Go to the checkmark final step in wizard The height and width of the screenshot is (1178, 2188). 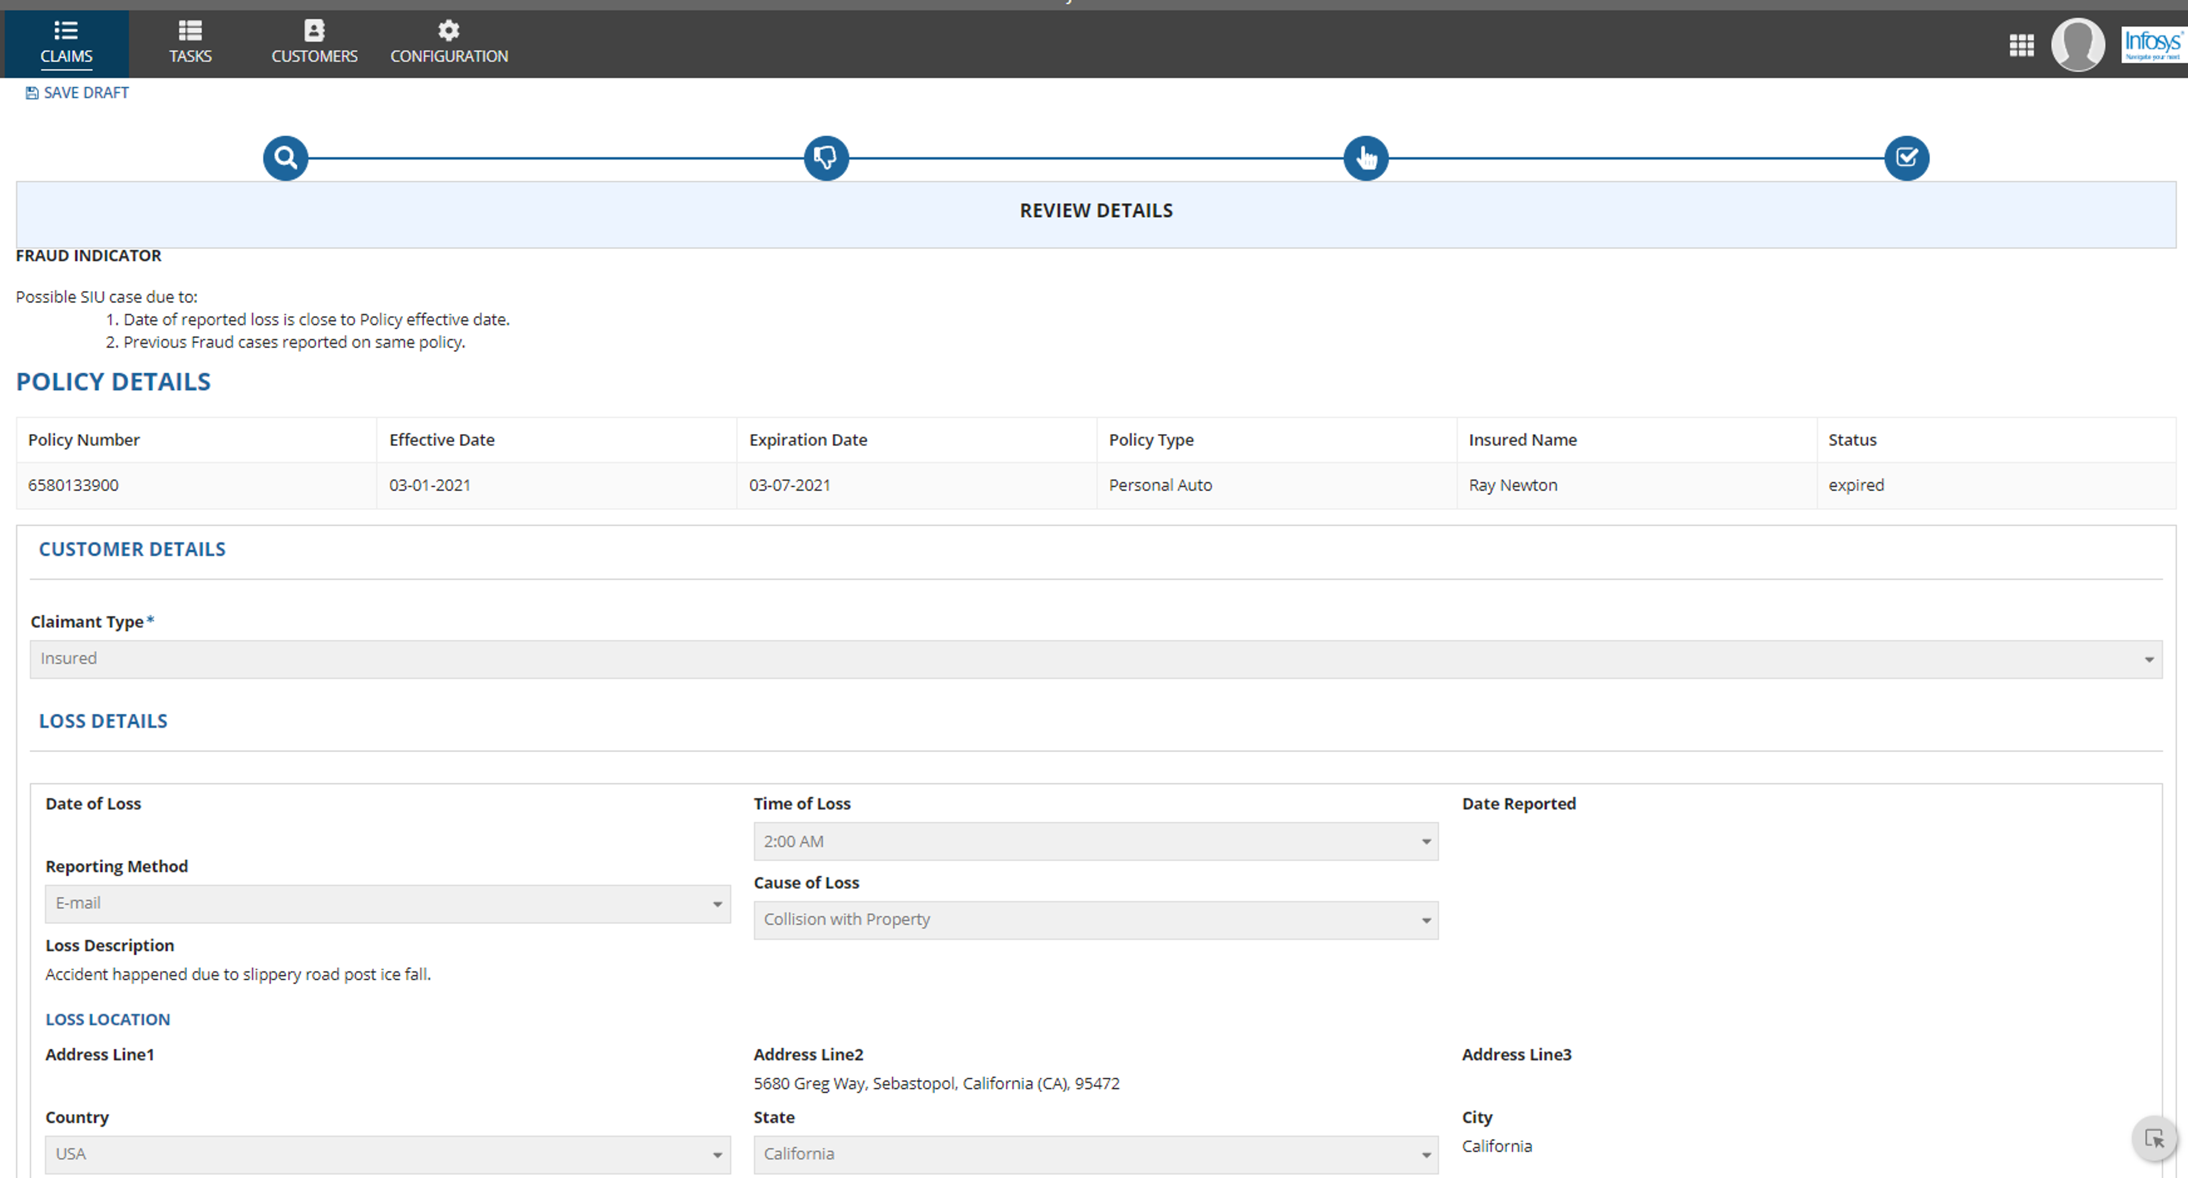pyautogui.click(x=1906, y=158)
